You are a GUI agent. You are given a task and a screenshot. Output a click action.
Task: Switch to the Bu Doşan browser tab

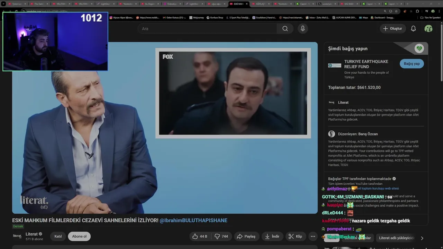[x=151, y=4]
